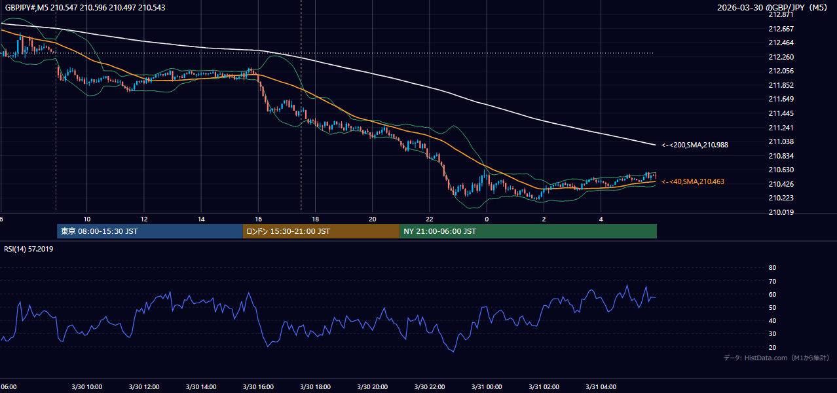Select the 200 SMA 210.988 label
Screen dimensions: 837x393
pos(694,145)
